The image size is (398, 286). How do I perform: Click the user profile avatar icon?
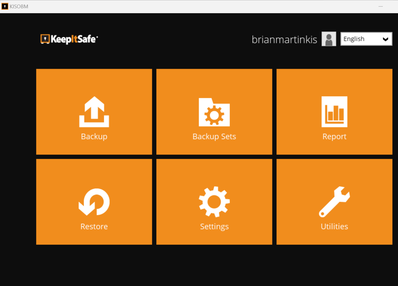[328, 39]
